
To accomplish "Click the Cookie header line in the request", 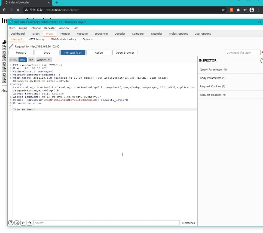I will tap(71, 100).
